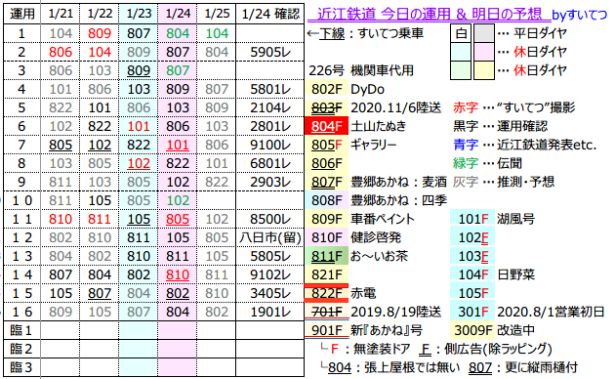Select the 2104レ cell in row 5
Image resolution: width=615 pixels, height=379 pixels.
pos(270,107)
